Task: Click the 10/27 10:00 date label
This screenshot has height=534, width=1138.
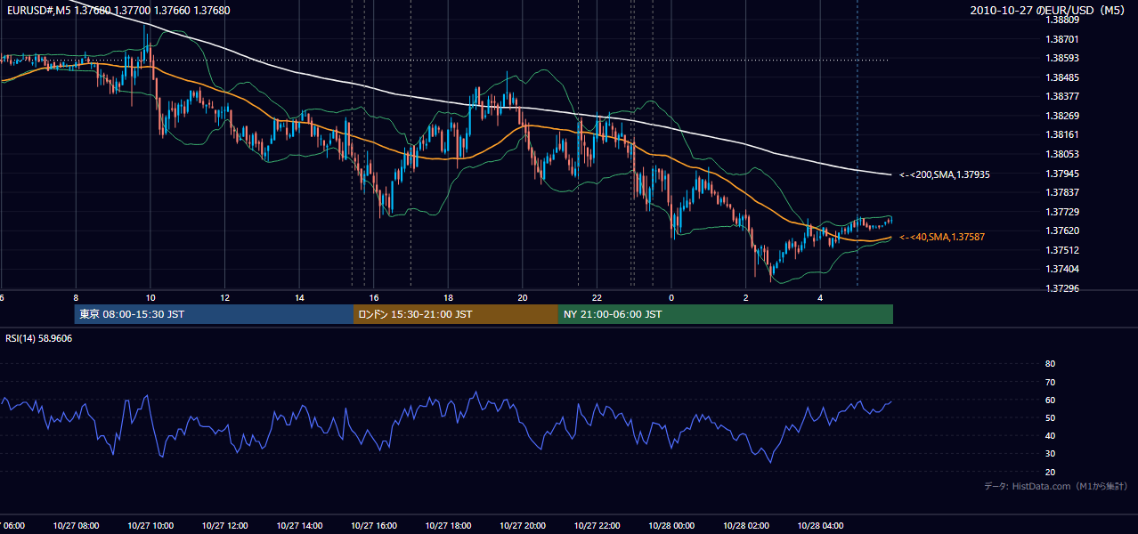Action: 150,525
